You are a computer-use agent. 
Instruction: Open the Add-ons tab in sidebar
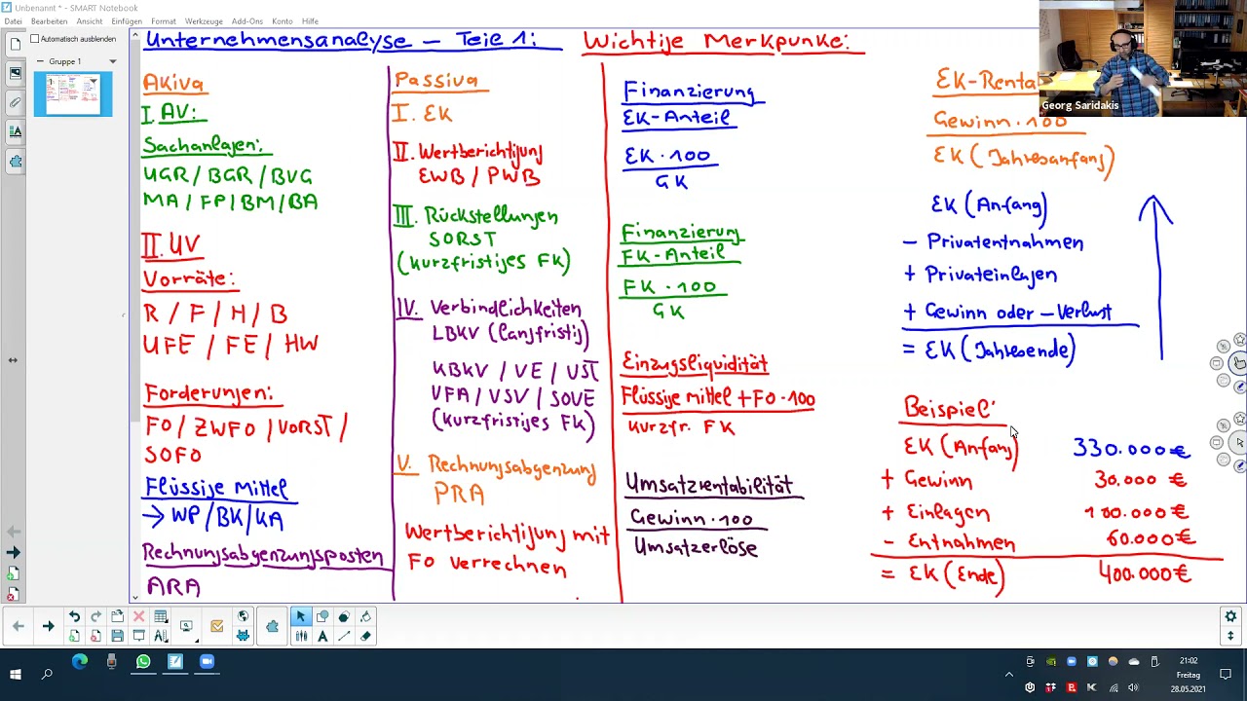point(15,161)
